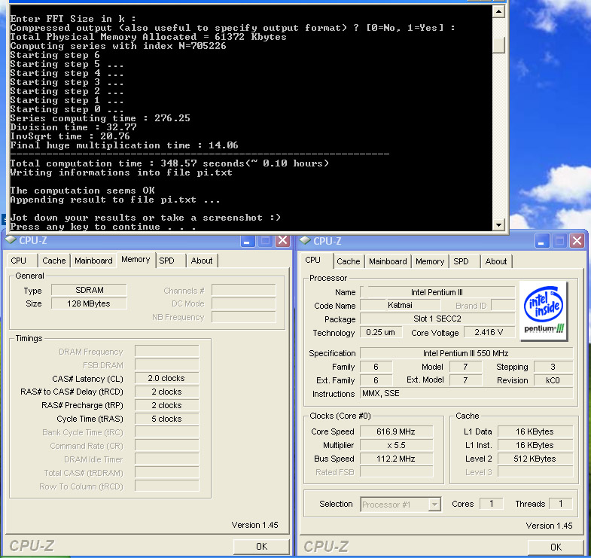This screenshot has width=591, height=558.
Task: Click the Slot 1 SECC2 package field
Action: pyautogui.click(x=437, y=319)
